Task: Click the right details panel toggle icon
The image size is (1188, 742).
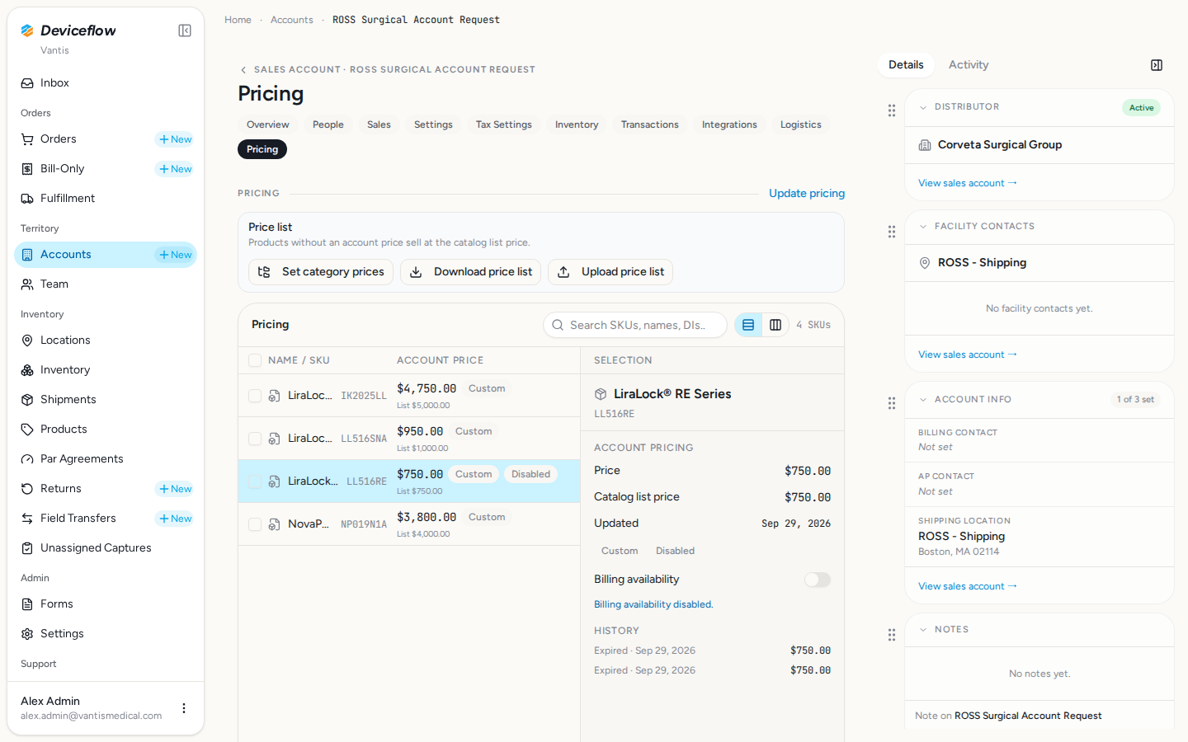Action: pyautogui.click(x=1157, y=65)
